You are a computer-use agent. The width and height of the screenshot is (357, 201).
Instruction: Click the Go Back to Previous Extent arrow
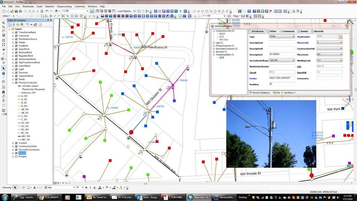pyautogui.click(x=4, y=50)
